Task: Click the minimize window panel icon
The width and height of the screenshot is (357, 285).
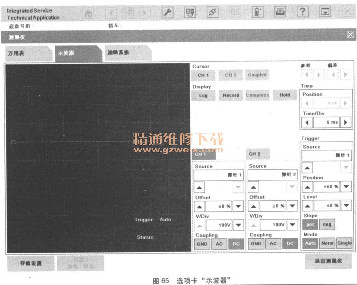Action: pos(325,12)
